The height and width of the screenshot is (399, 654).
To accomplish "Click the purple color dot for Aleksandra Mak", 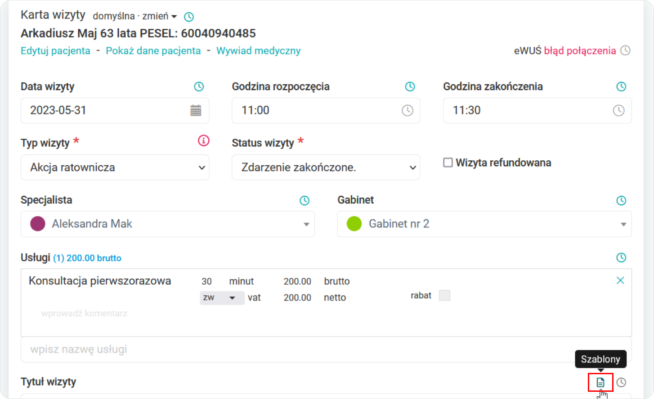I will pyautogui.click(x=38, y=224).
